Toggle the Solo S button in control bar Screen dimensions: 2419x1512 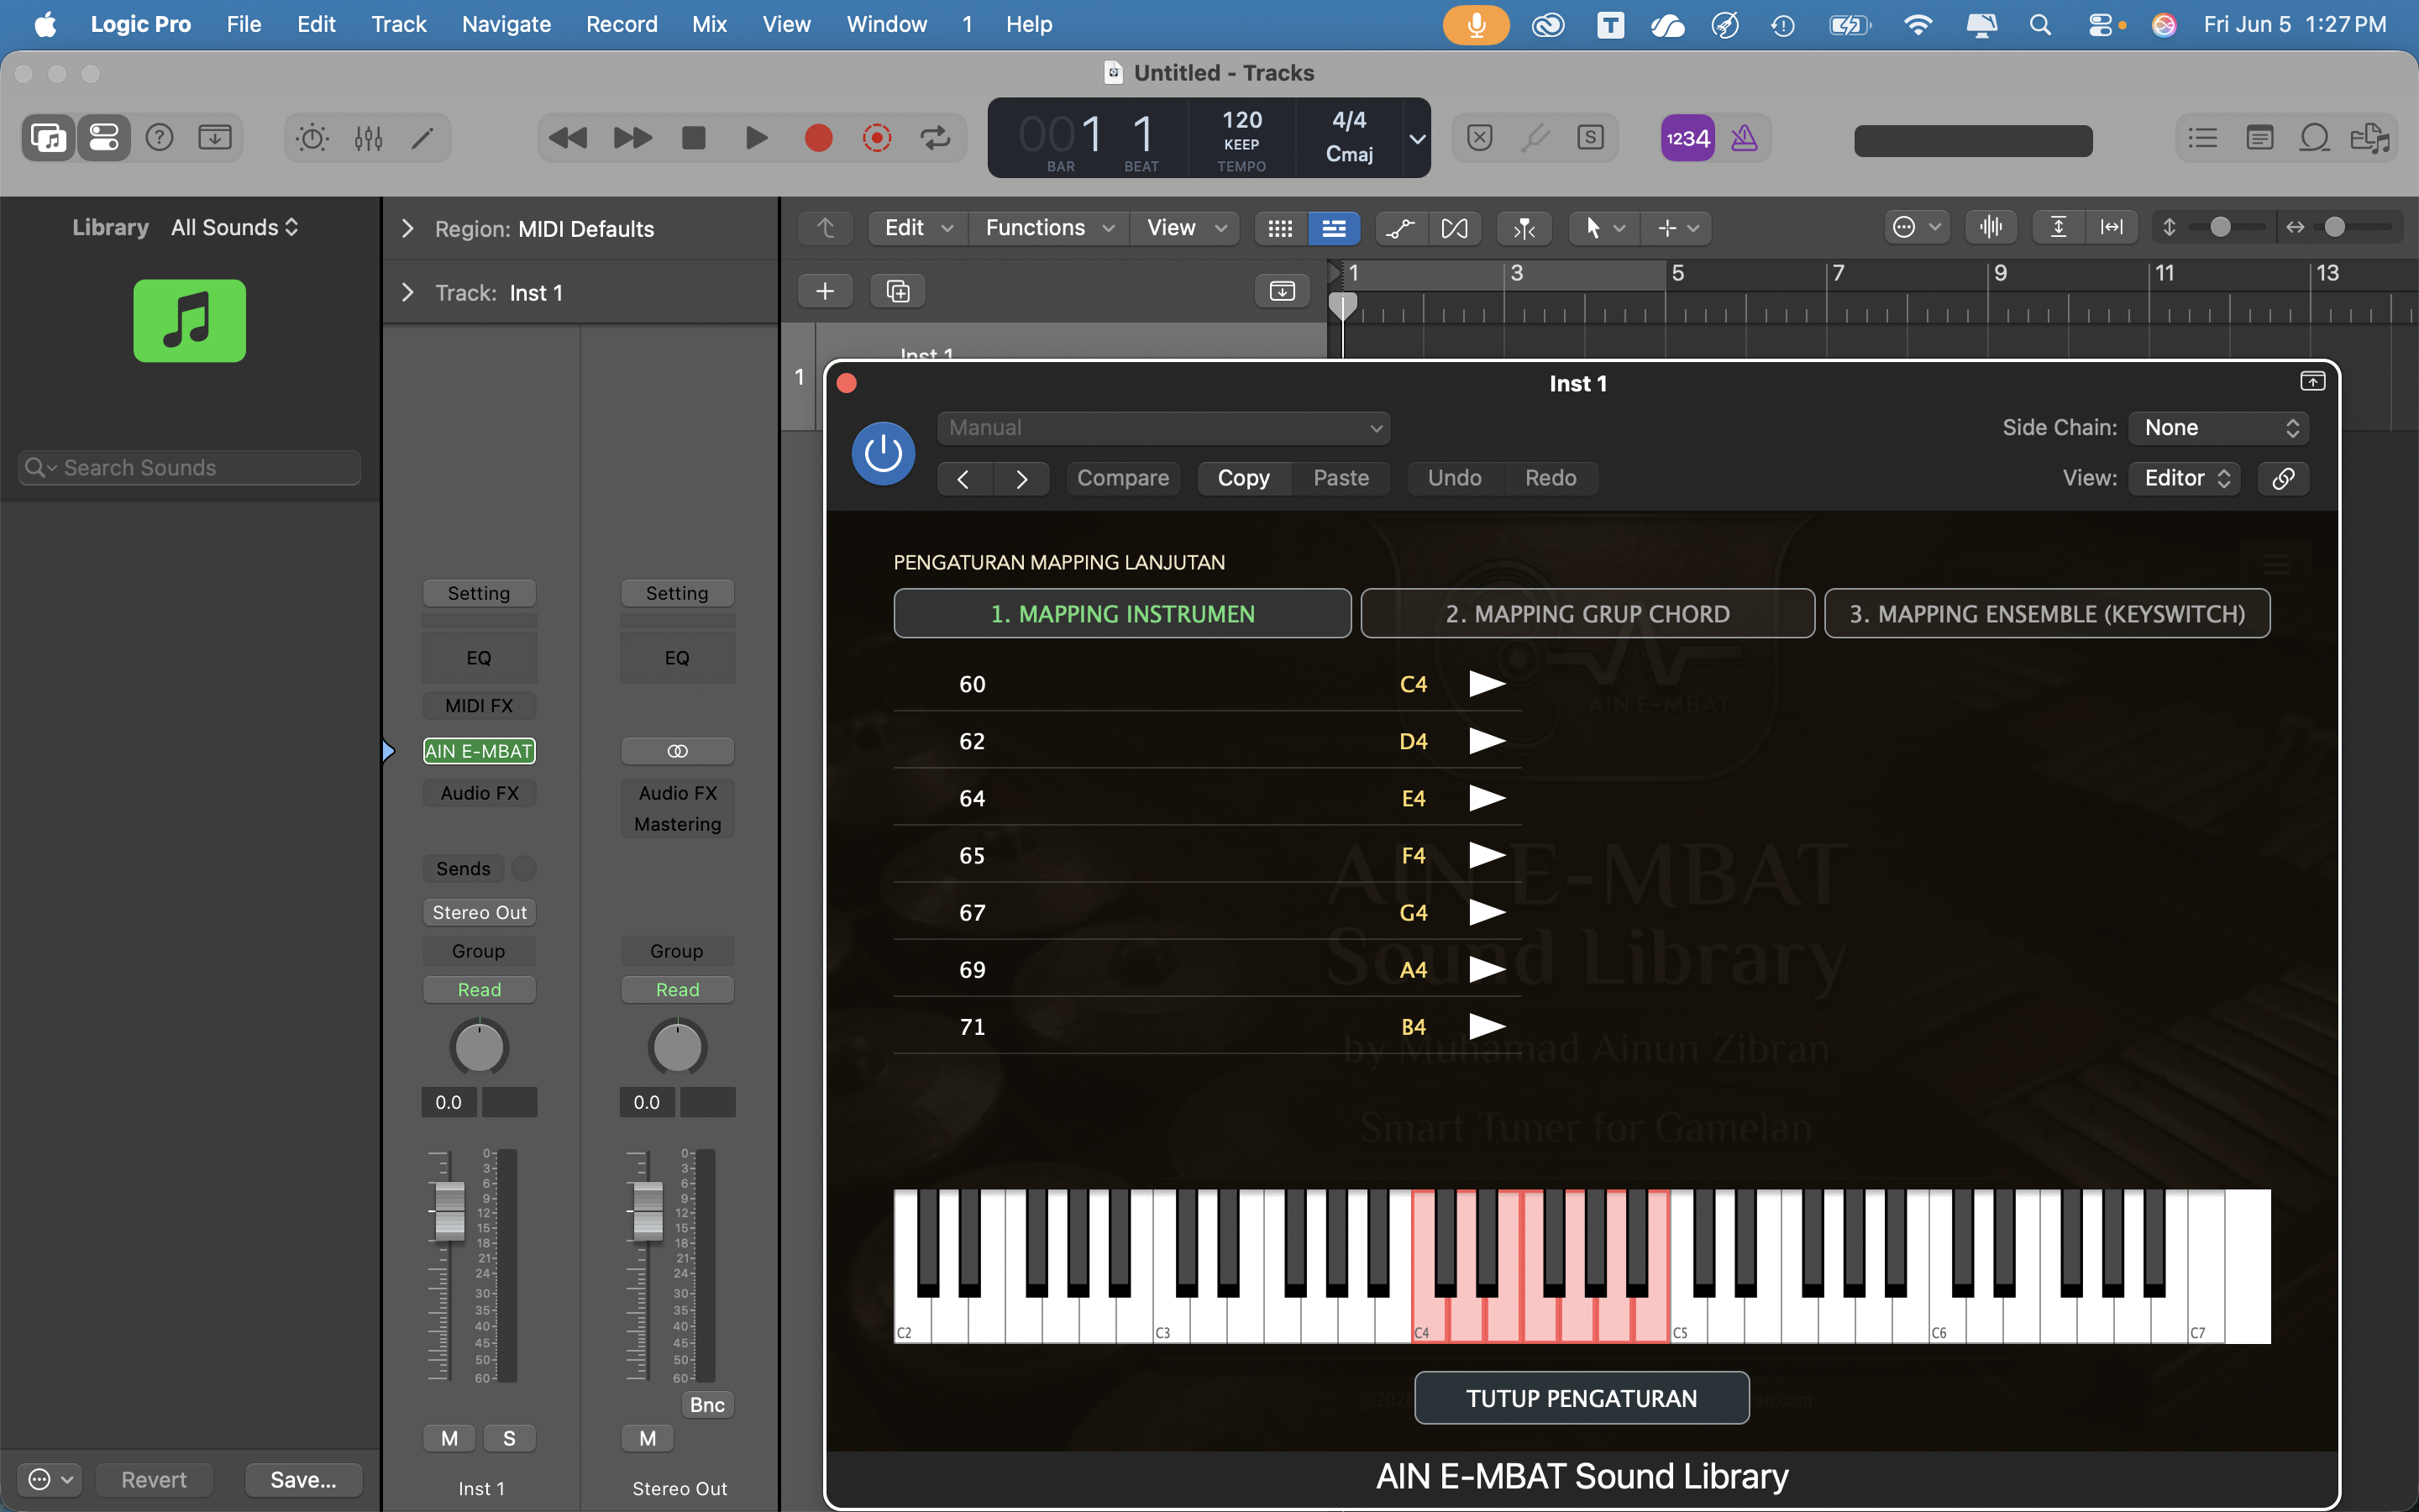[1590, 138]
